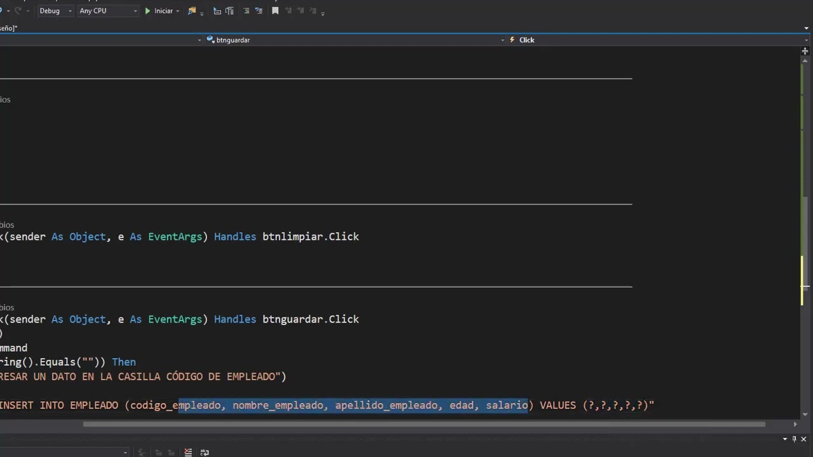The image size is (813, 457).
Task: Expand the Iniciar button dropdown arrow
Action: (177, 11)
